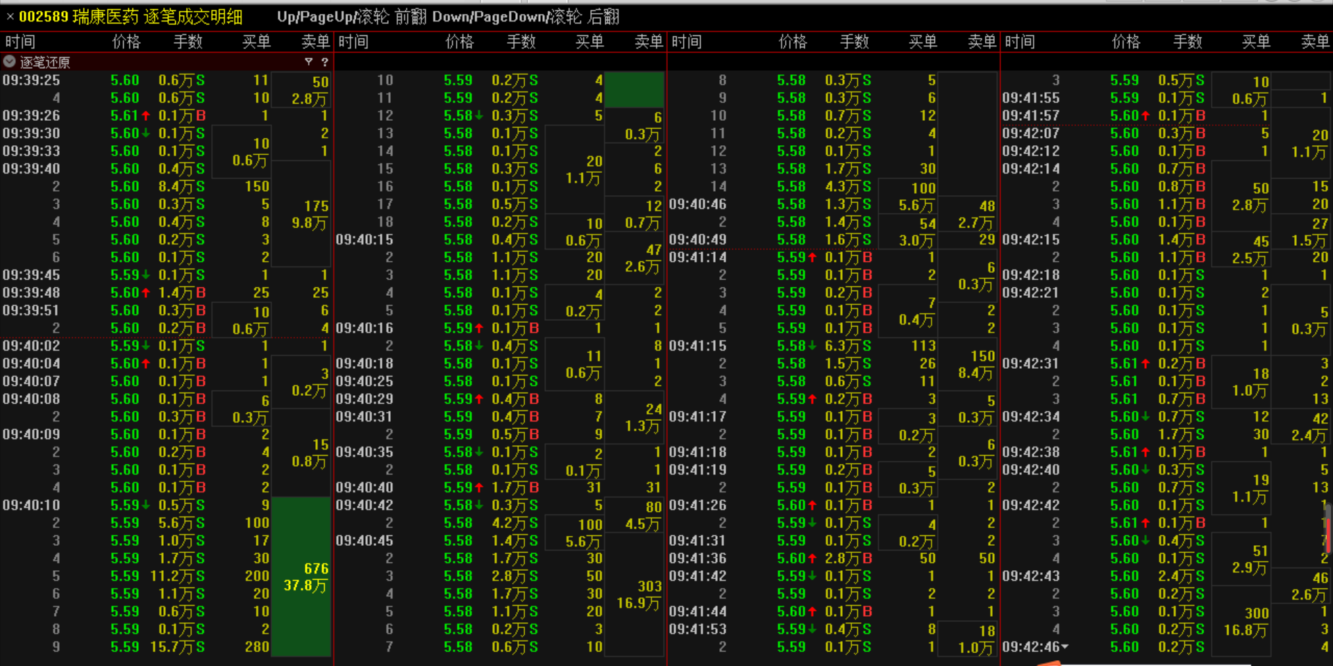Click red up arrow at 09:39:26 price 5.61

coord(146,116)
